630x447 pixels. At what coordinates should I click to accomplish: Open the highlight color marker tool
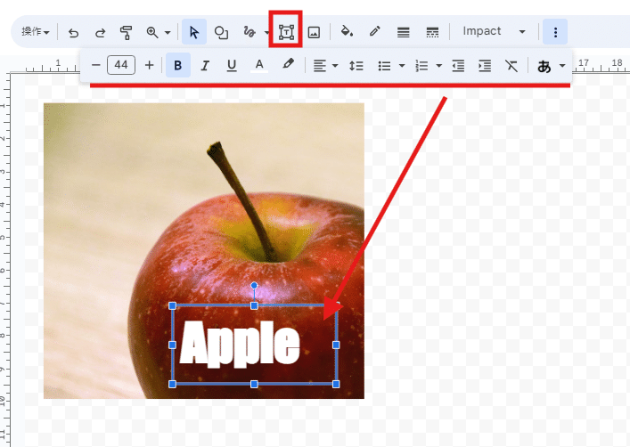pyautogui.click(x=288, y=64)
